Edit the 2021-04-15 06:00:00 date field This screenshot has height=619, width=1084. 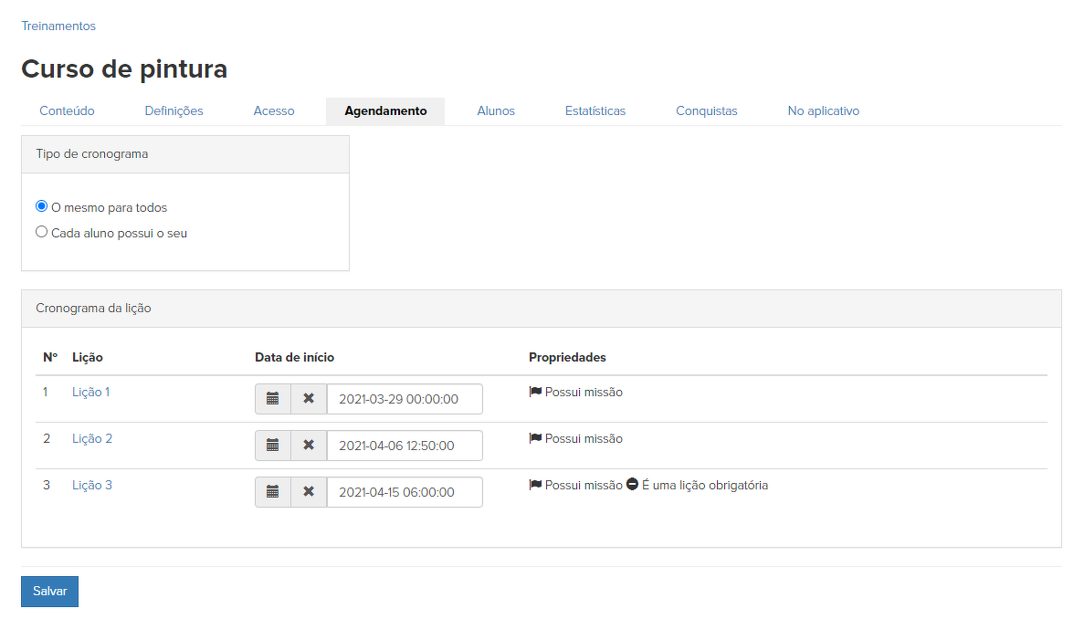coord(405,492)
